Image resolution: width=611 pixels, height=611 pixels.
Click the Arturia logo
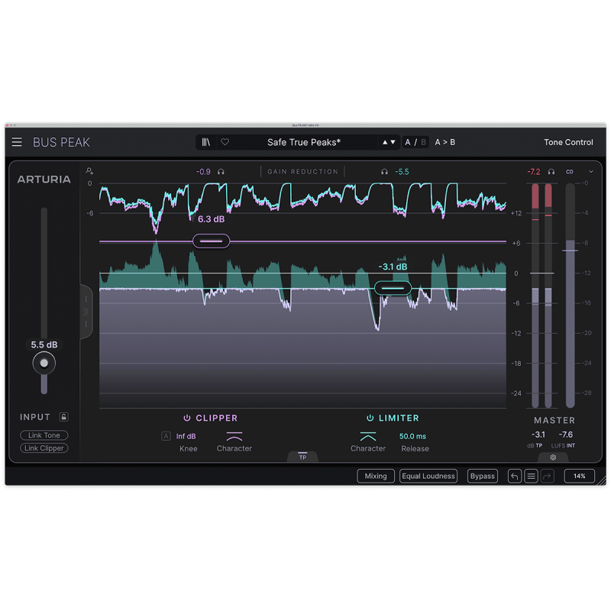coord(44,179)
